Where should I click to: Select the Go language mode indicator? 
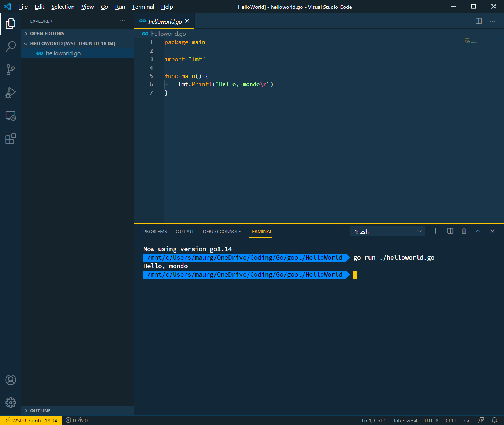467,420
